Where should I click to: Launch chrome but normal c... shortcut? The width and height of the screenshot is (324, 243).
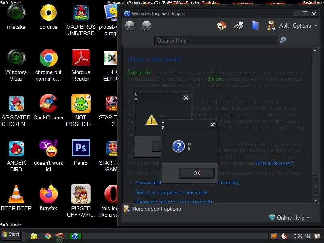click(x=48, y=65)
